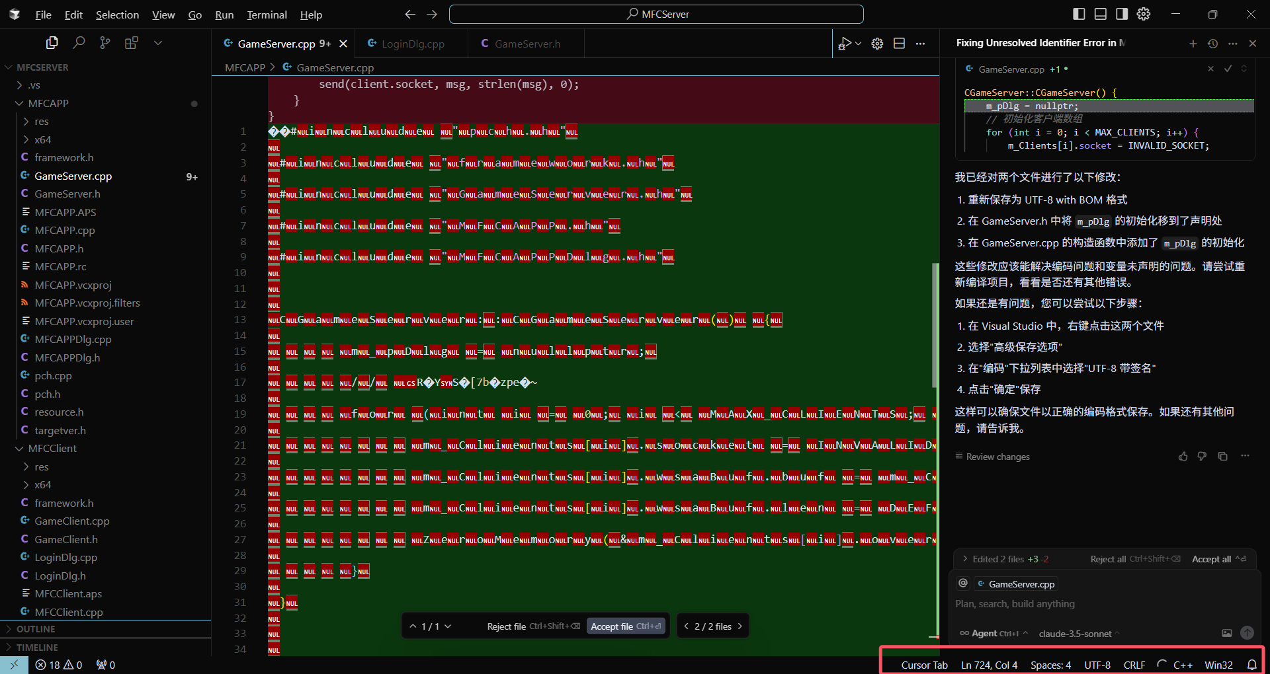The width and height of the screenshot is (1270, 674).
Task: Open editor settings gear near the tab bar
Action: [x=877, y=43]
